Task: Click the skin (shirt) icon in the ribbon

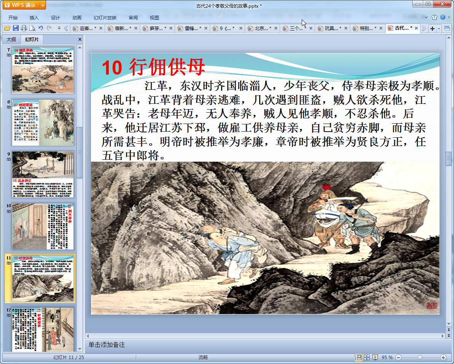Action: [434, 17]
